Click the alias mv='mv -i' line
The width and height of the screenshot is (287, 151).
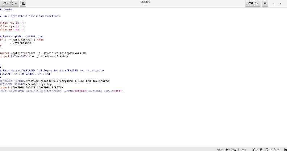tap(13, 30)
